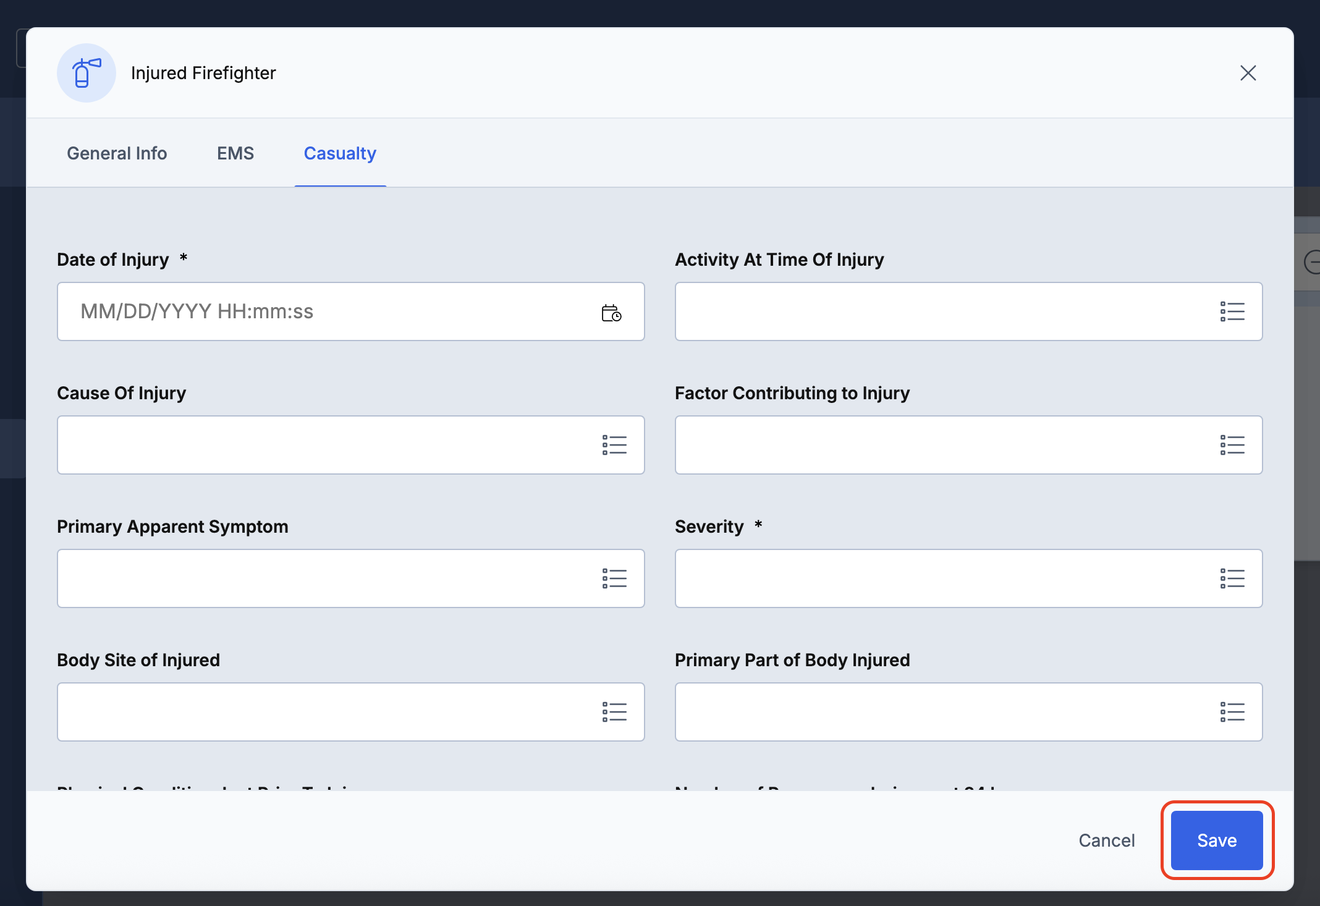Screen dimensions: 1320x906
Task: Click into the Date of Injury input field
Action: 321,311
